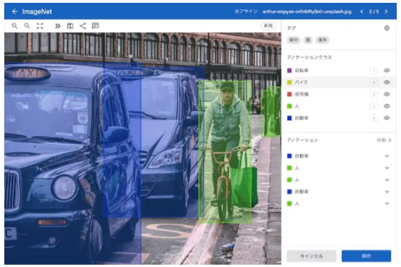Image resolution: width=401 pixels, height=267 pixels.
Task: Go to next image with right chevron
Action: (x=386, y=11)
